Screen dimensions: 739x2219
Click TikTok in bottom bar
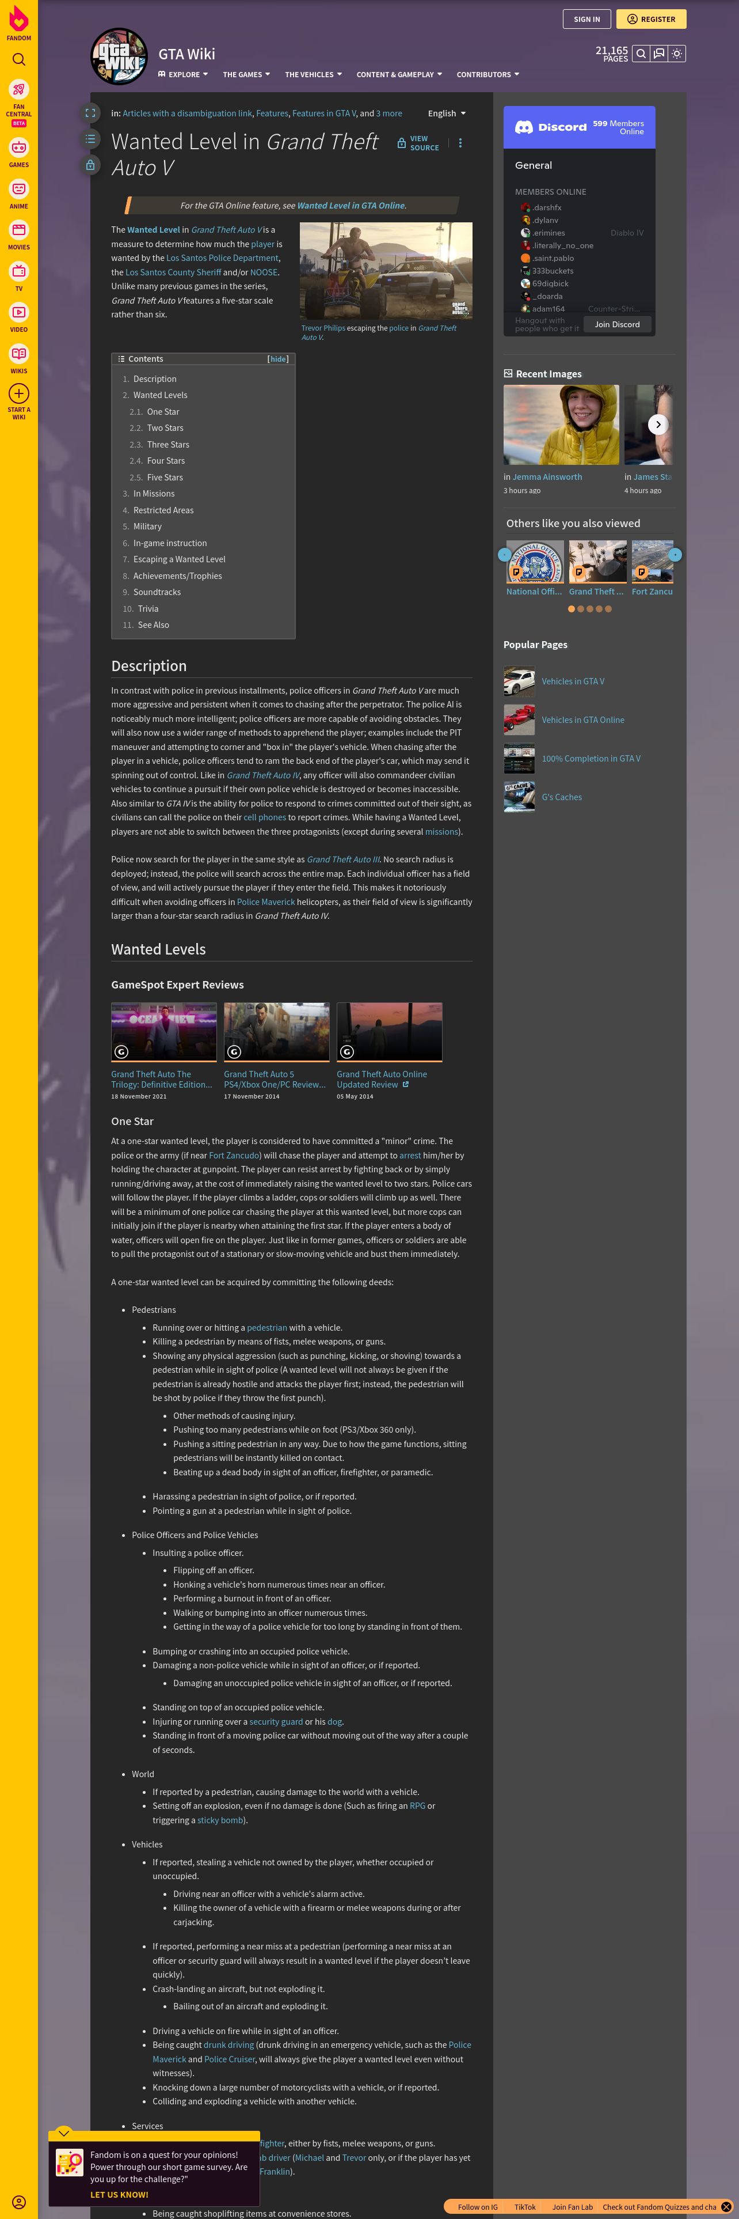click(525, 2207)
